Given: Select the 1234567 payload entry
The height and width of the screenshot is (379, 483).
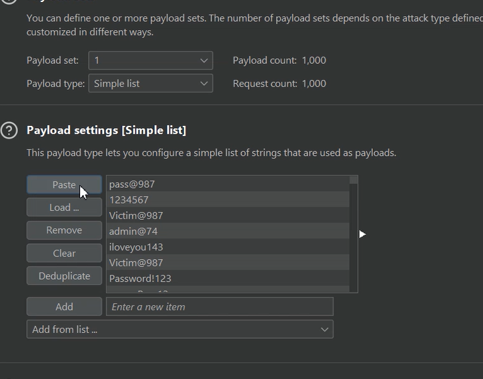Looking at the screenshot, I should click(x=227, y=200).
